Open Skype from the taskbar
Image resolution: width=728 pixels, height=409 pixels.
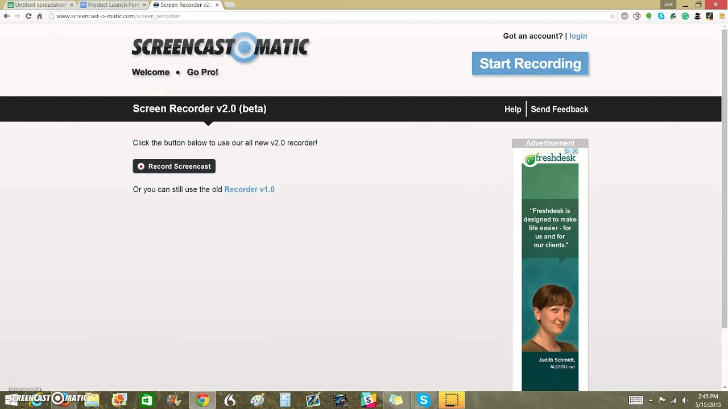[x=423, y=400]
